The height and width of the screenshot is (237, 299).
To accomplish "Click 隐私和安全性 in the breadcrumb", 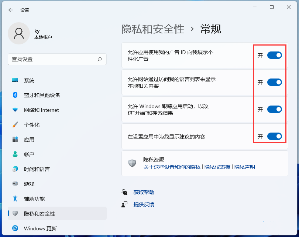I will (x=153, y=29).
